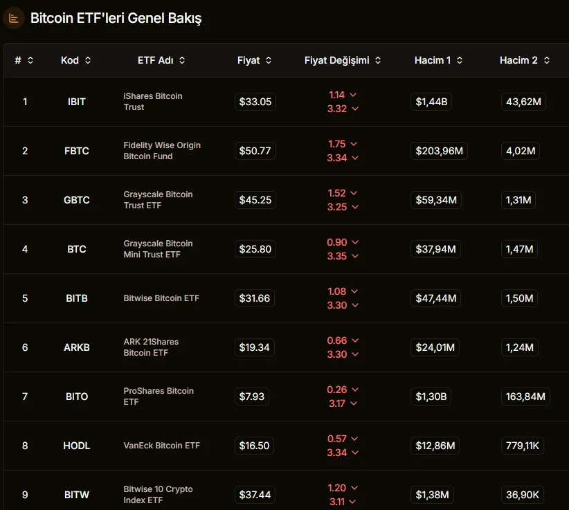Click the down chevron next to IBIT 1.14
Screen dimensions: 569x510
coord(353,95)
